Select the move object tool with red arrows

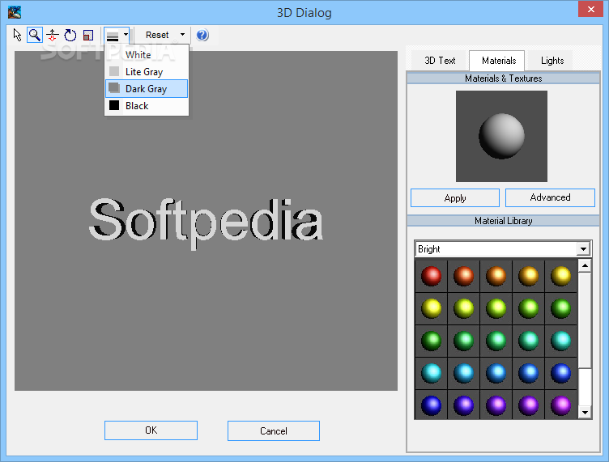point(53,35)
